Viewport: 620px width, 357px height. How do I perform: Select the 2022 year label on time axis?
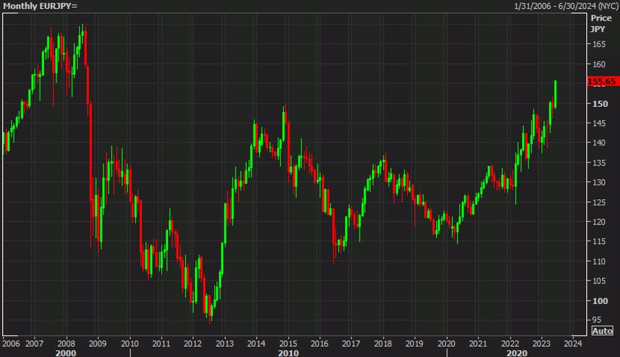510,343
